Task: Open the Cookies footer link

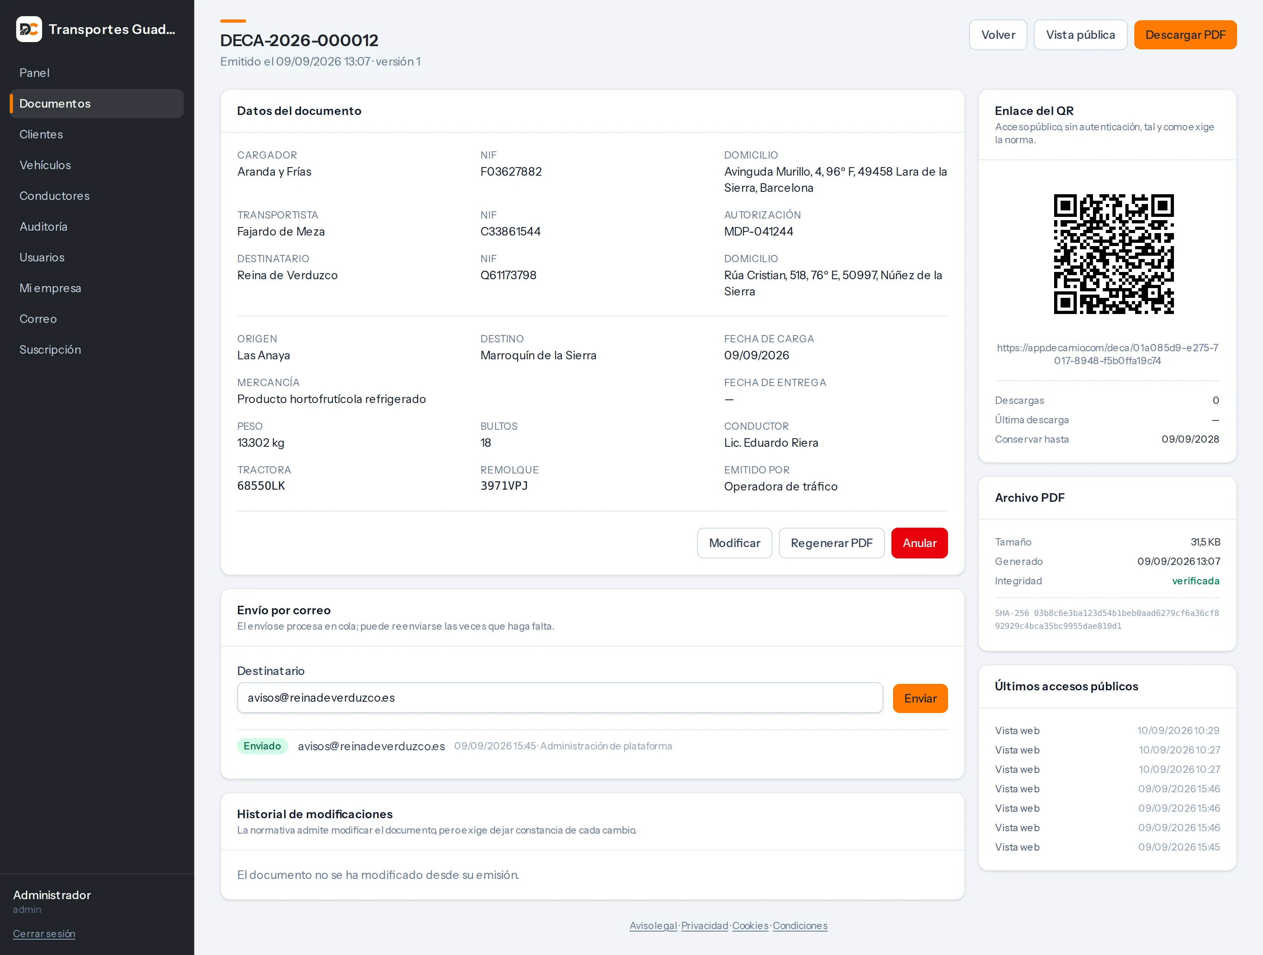Action: 750,926
